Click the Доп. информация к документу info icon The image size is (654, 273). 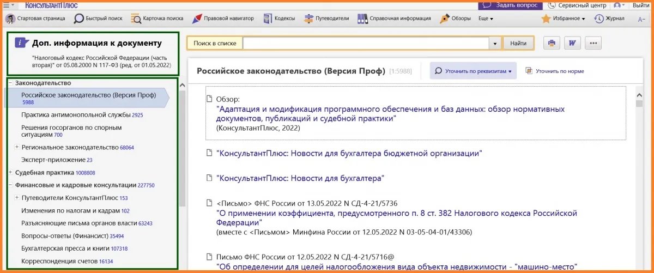pyautogui.click(x=21, y=43)
